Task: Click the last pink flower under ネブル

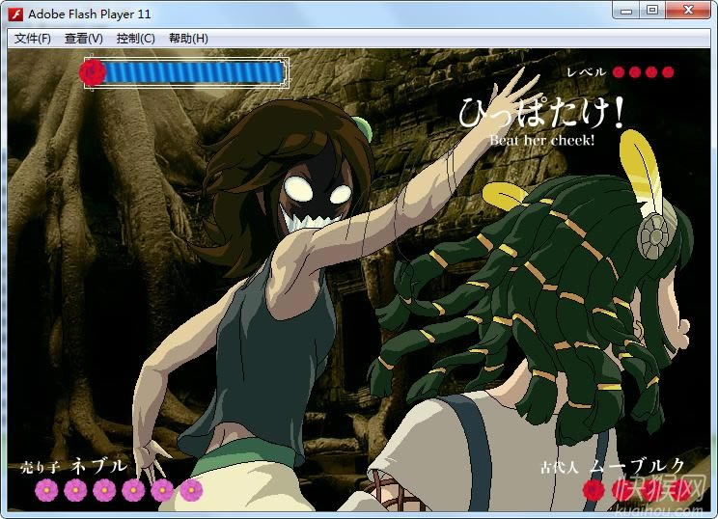Action: point(191,490)
